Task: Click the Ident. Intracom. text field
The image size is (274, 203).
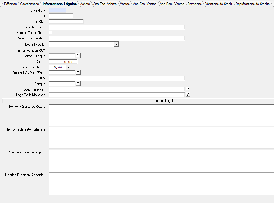Action: [x=117, y=27]
